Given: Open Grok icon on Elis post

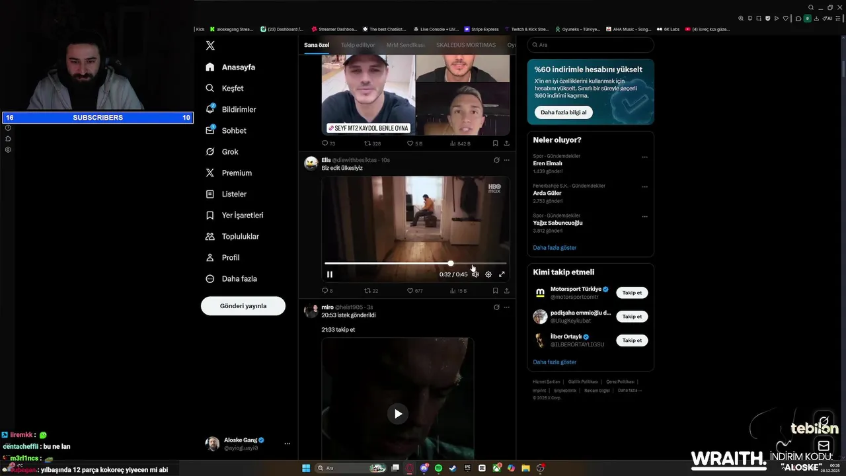Looking at the screenshot, I should (x=496, y=160).
